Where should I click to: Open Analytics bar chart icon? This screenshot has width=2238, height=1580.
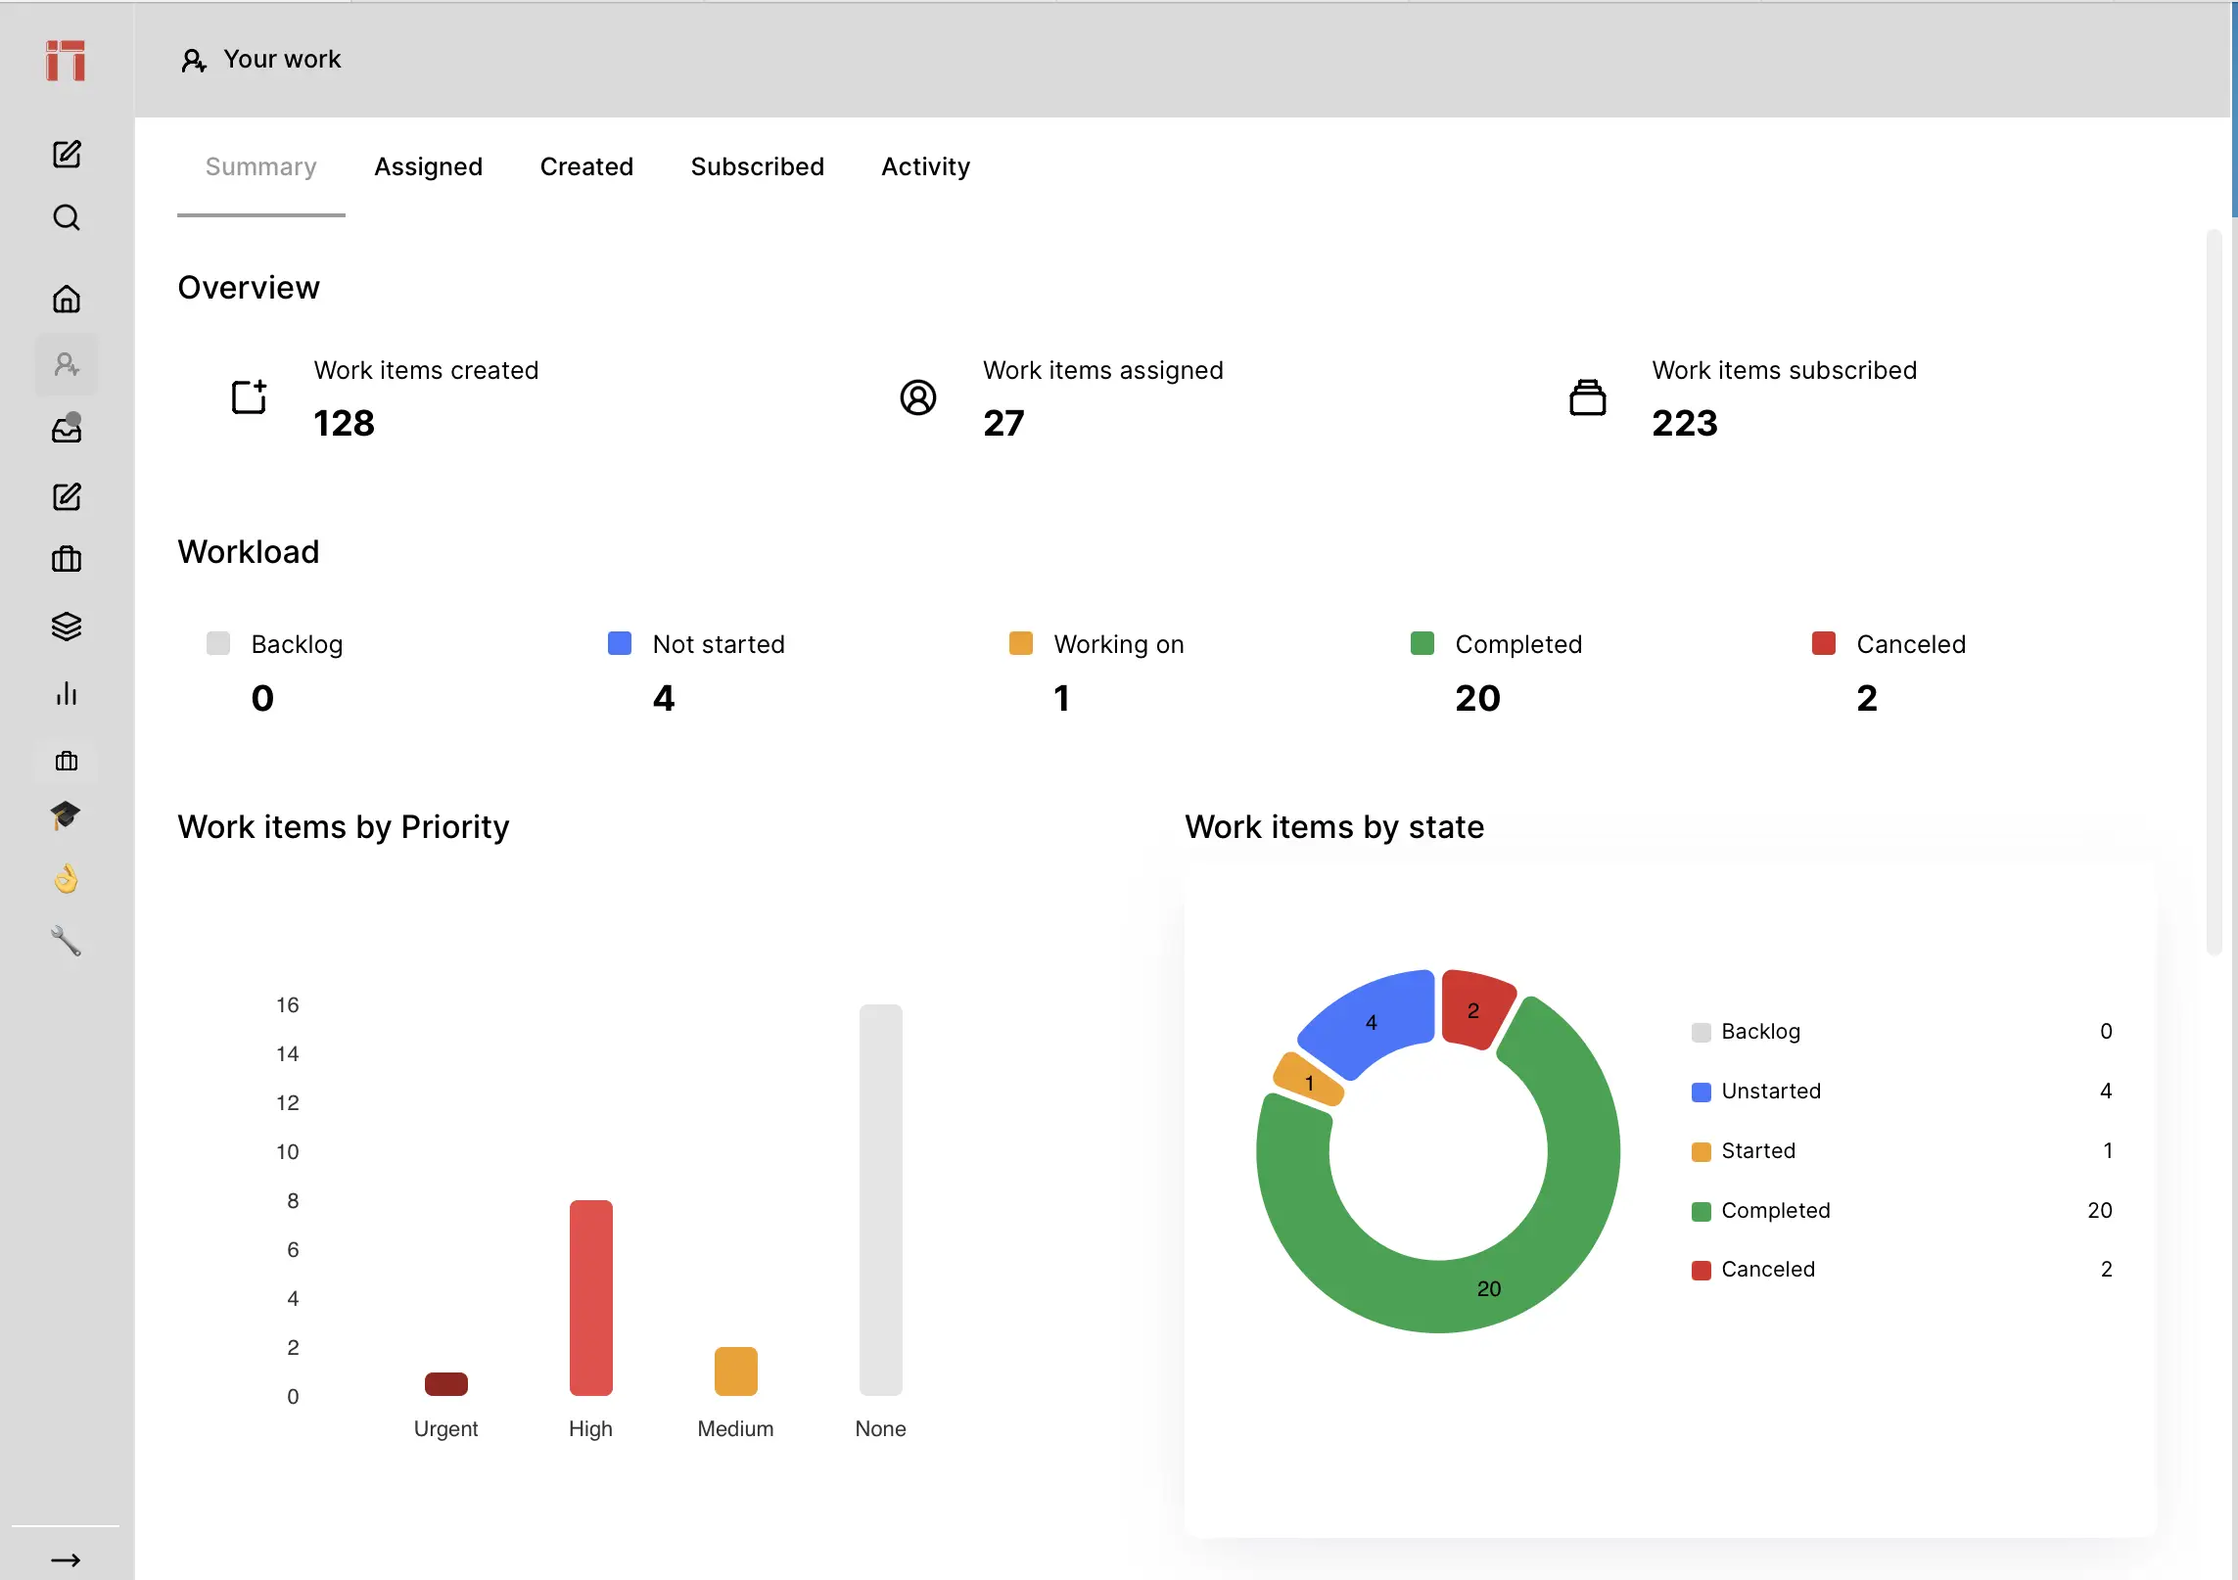67,694
